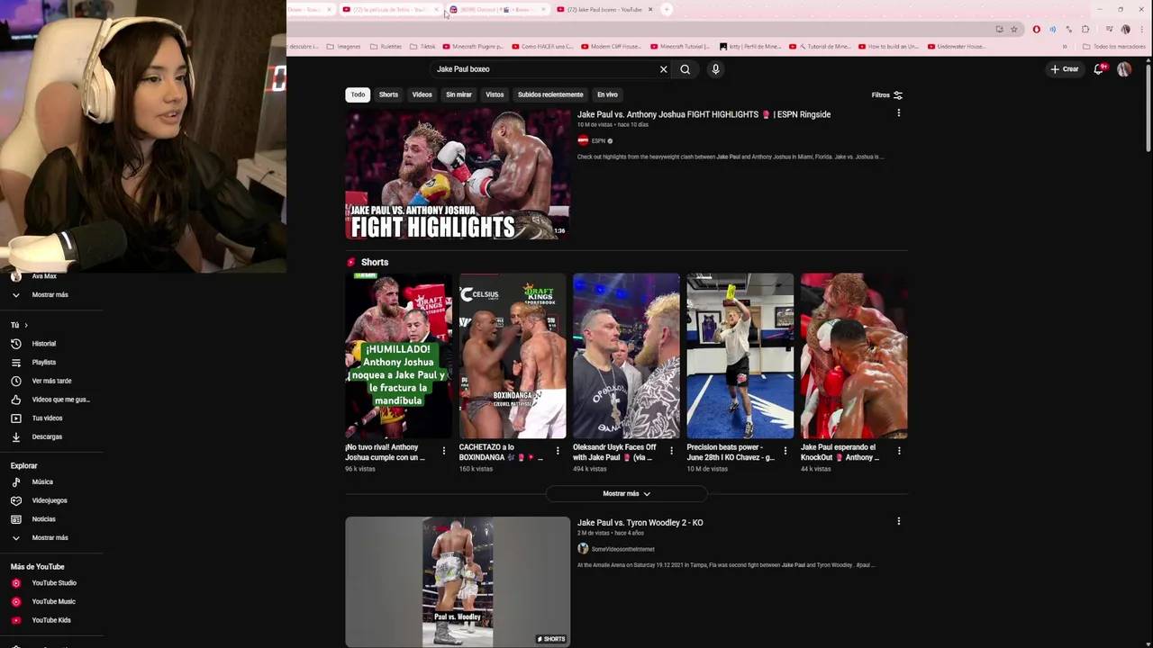Viewport: 1153px width, 648px height.
Task: Expand Mostrar más under subscriptions
Action: coord(51,295)
